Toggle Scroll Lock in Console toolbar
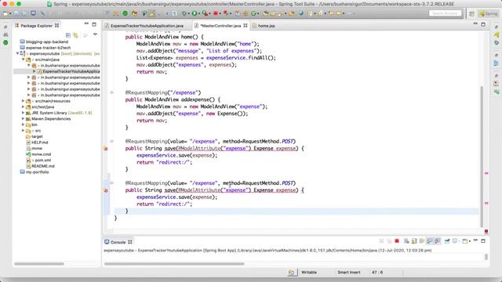The width and height of the screenshot is (502, 282). (x=414, y=241)
